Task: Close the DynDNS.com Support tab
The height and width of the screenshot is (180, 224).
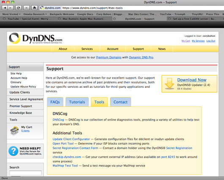Action: tap(114, 19)
